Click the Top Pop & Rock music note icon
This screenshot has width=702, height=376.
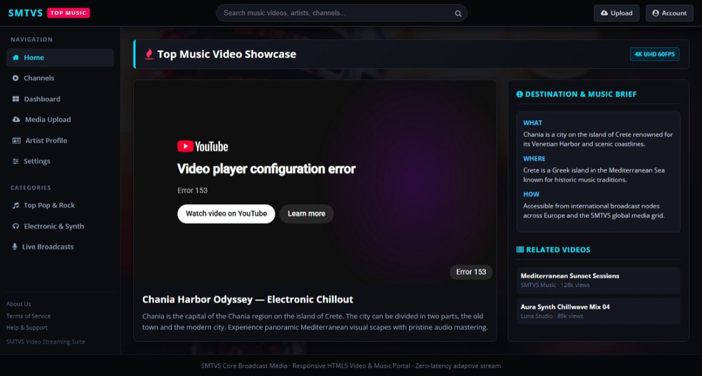(16, 206)
